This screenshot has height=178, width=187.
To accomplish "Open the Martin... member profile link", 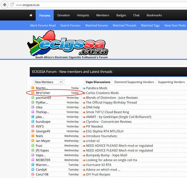I will point(42,88).
